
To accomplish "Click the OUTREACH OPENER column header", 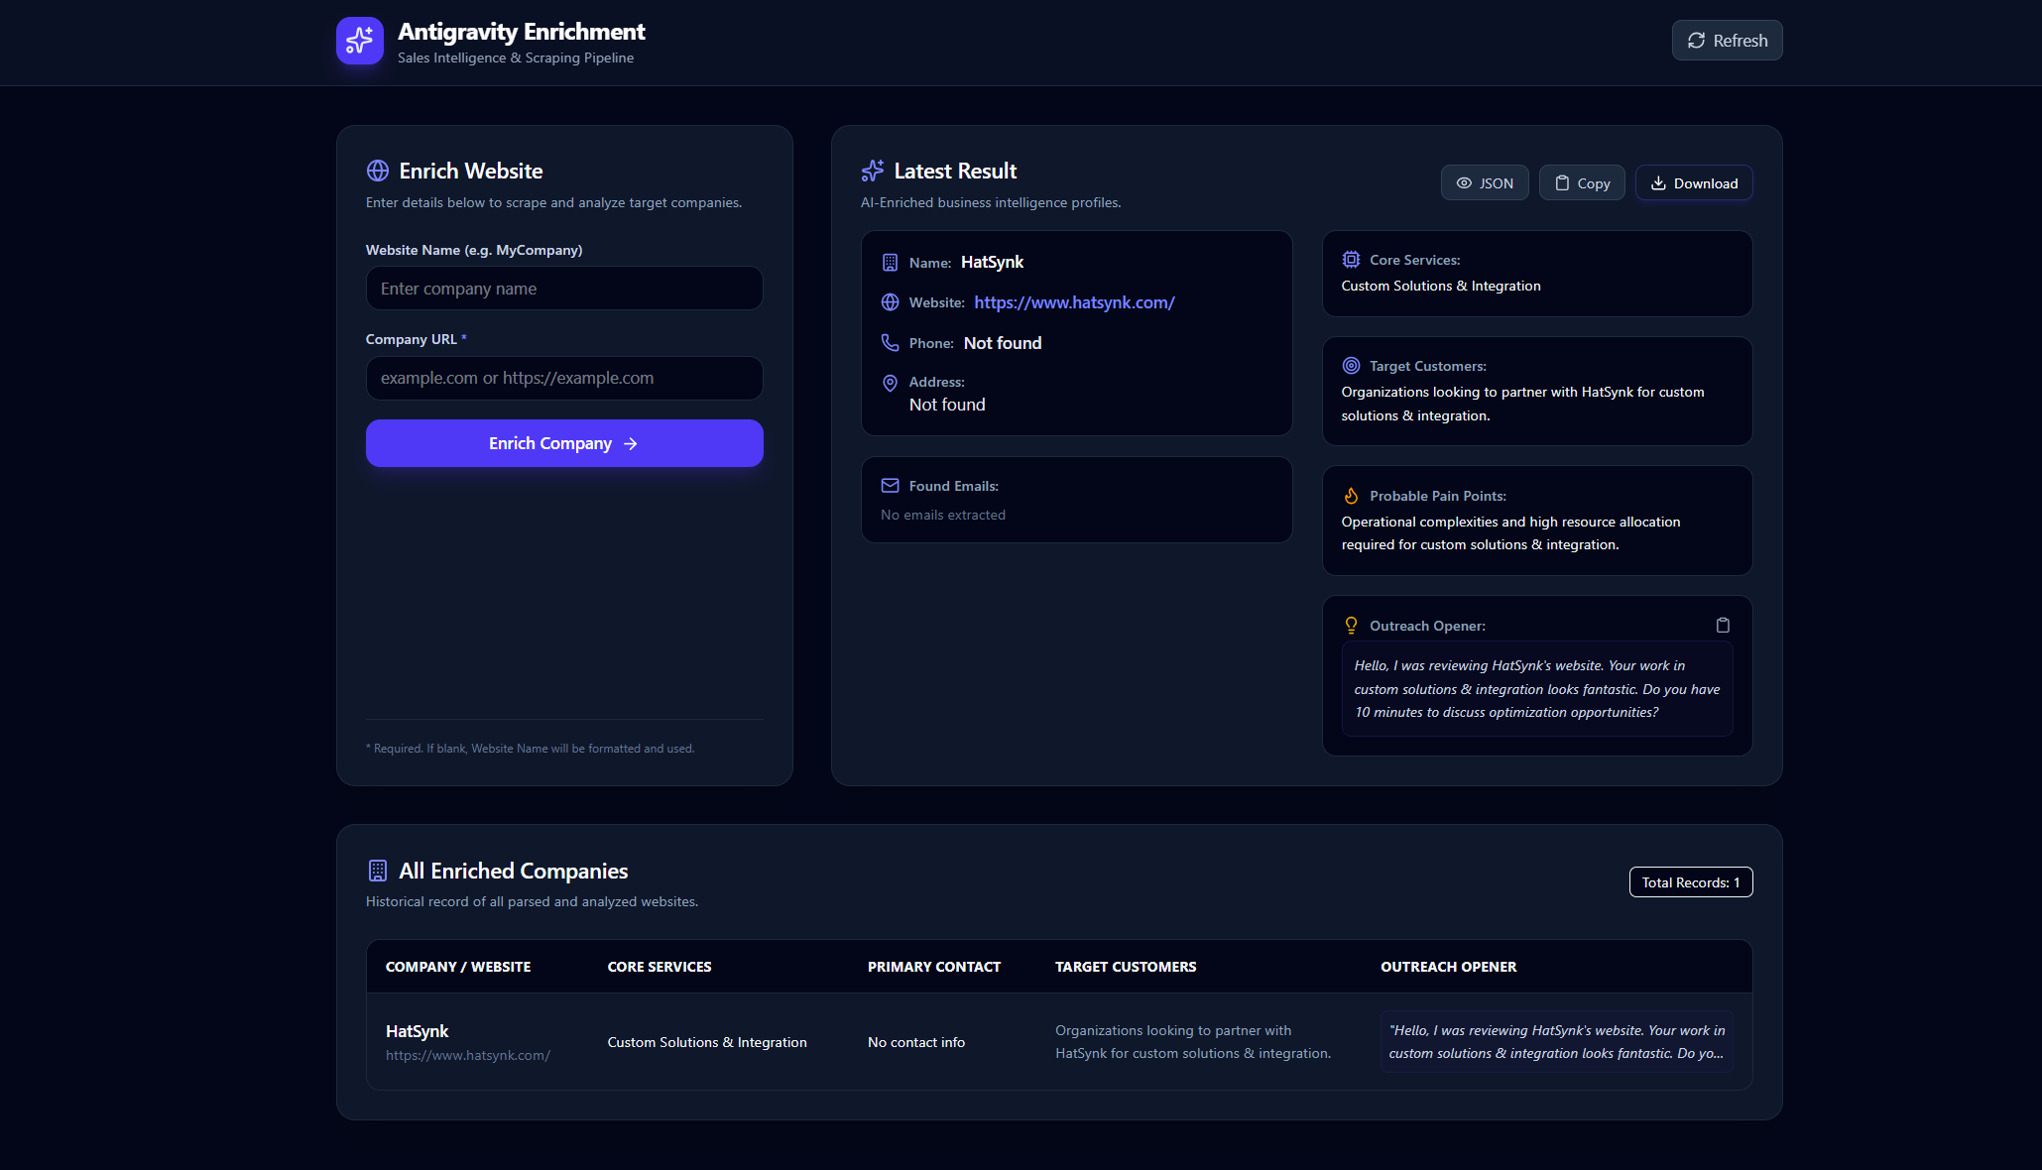I will (x=1449, y=967).
